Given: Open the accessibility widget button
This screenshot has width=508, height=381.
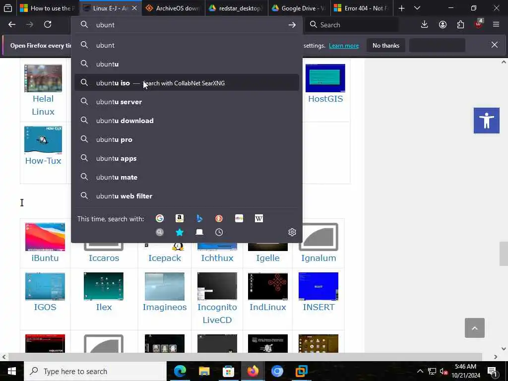Looking at the screenshot, I should 486,121.
